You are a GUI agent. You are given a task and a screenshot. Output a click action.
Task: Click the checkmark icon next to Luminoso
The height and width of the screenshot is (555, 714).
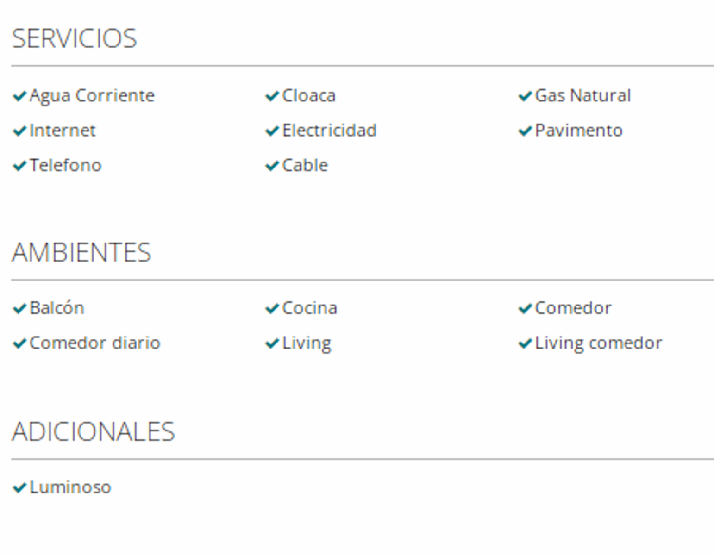(19, 487)
